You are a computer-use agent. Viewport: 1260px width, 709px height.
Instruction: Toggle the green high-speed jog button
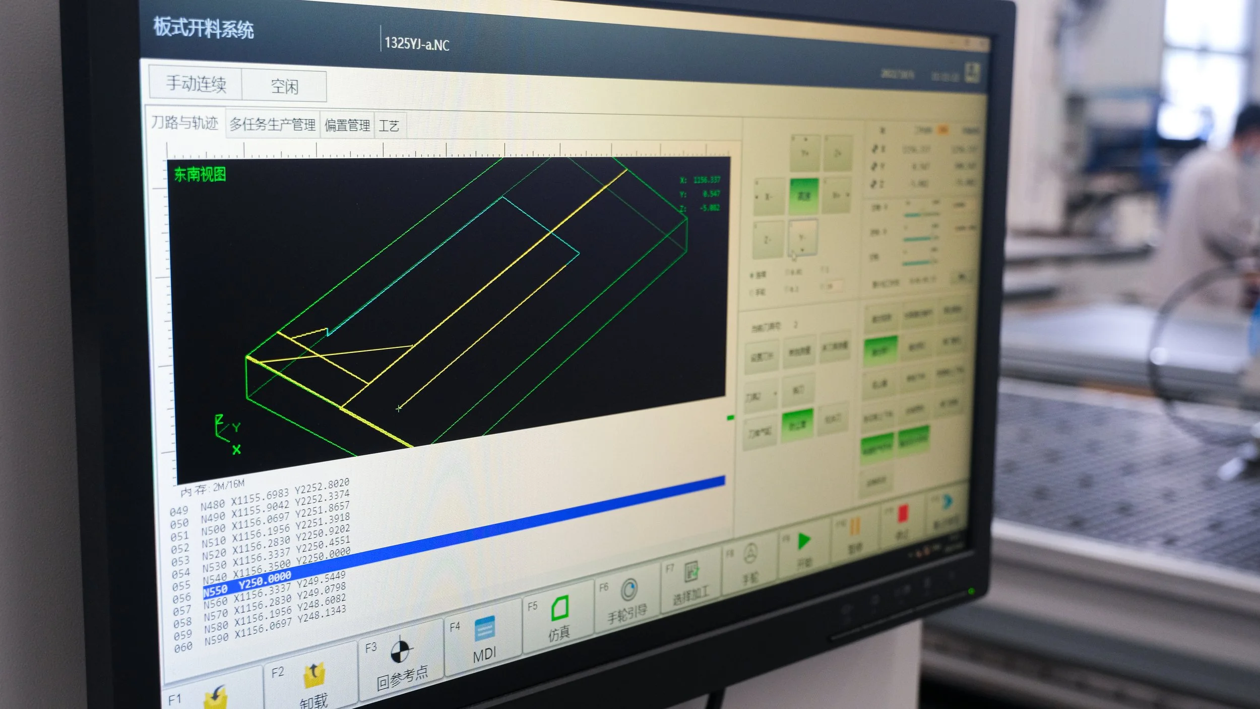tap(804, 196)
